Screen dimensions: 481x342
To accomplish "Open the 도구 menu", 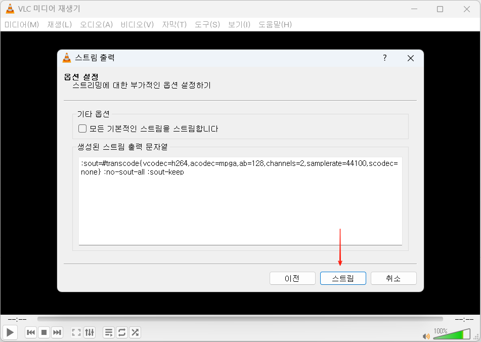I will (206, 24).
